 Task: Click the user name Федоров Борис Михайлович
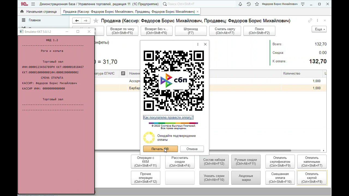[280, 4]
